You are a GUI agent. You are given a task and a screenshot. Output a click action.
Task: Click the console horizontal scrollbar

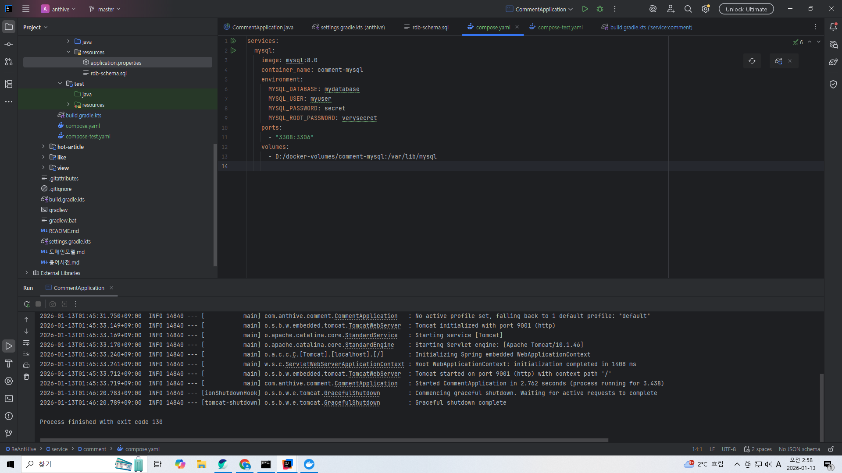[x=324, y=440]
